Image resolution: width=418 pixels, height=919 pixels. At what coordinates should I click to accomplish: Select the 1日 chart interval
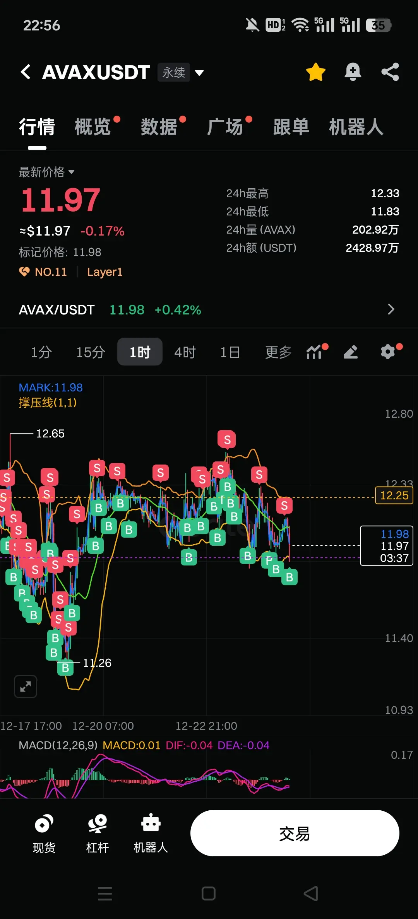coord(230,352)
